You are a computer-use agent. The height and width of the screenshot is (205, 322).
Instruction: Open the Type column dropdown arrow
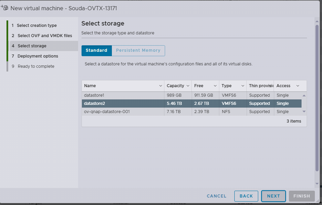click(x=242, y=86)
